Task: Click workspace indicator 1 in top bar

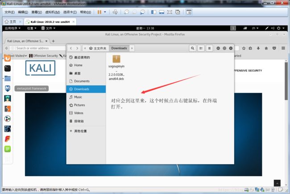Action: coord(233,28)
